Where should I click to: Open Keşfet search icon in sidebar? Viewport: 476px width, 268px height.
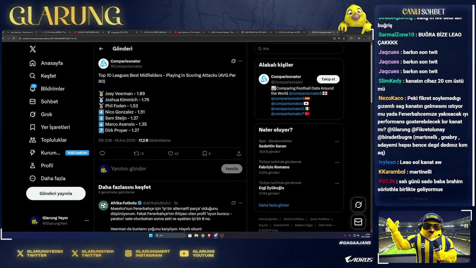click(x=33, y=76)
